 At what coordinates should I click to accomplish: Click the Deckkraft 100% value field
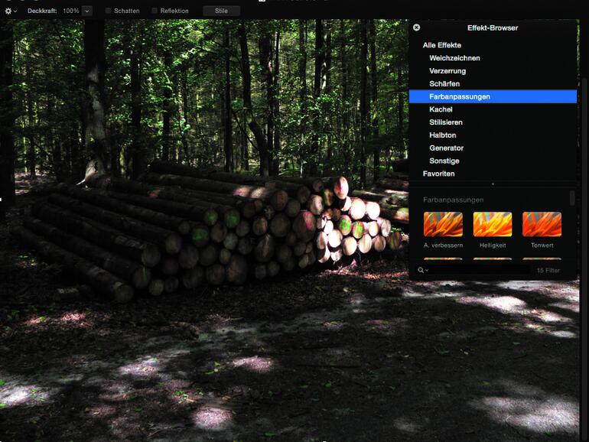[71, 11]
